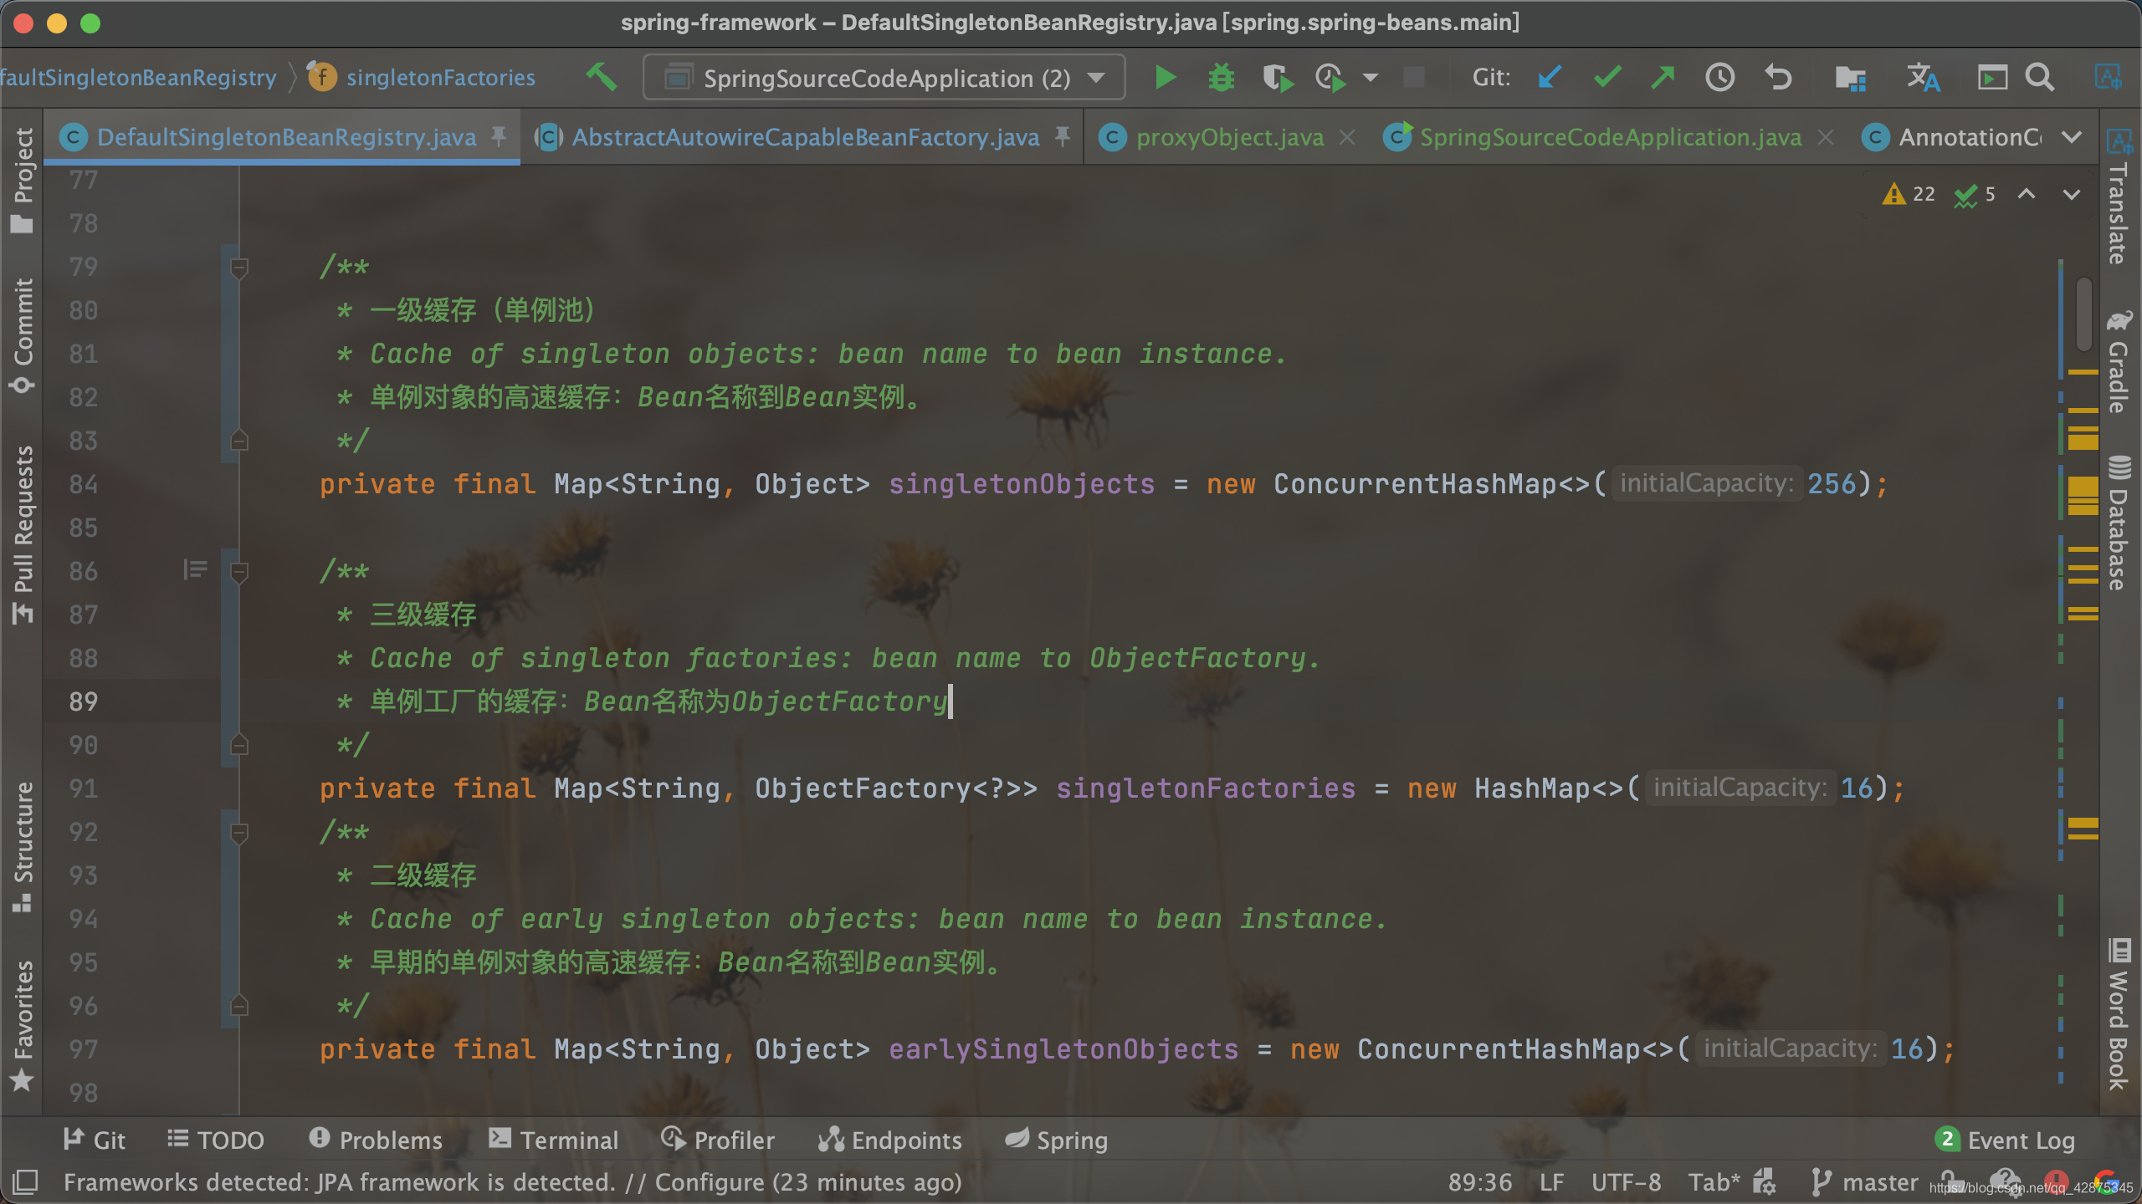The width and height of the screenshot is (2142, 1204).
Task: Click the editor vertical scrollbar thumb
Action: (x=2083, y=314)
